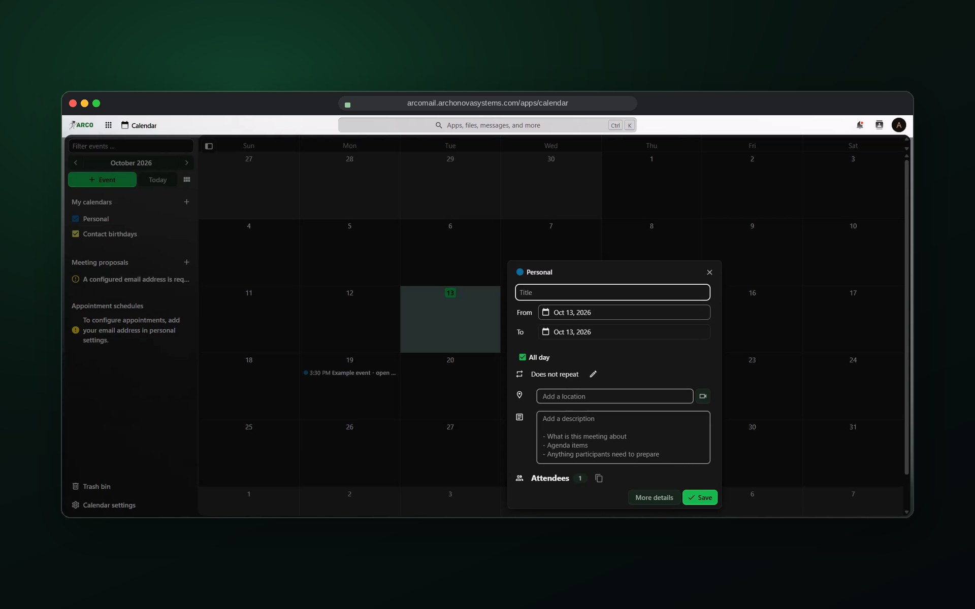Click the calendar vertical scrollbar
The width and height of the screenshot is (975, 609).
906,317
